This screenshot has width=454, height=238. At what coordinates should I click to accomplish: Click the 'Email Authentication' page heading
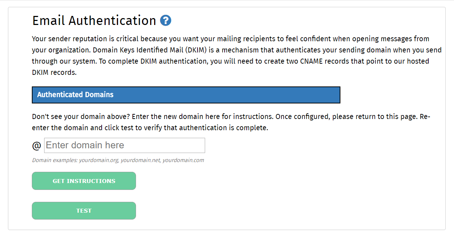94,21
